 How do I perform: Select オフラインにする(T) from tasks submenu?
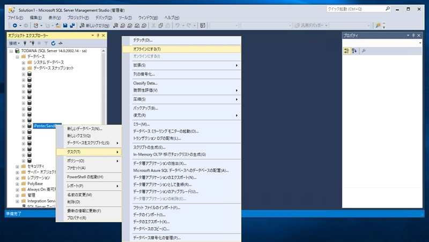pyautogui.click(x=182, y=49)
